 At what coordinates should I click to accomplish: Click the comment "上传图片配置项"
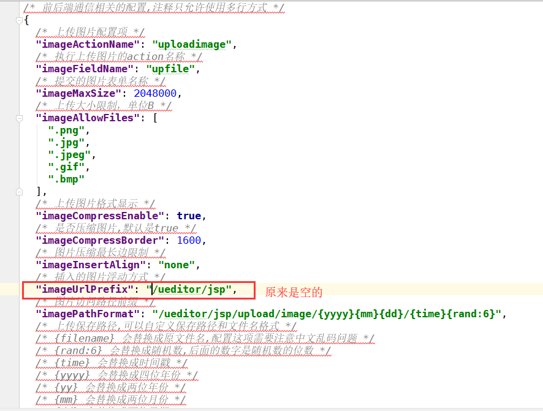coord(90,32)
